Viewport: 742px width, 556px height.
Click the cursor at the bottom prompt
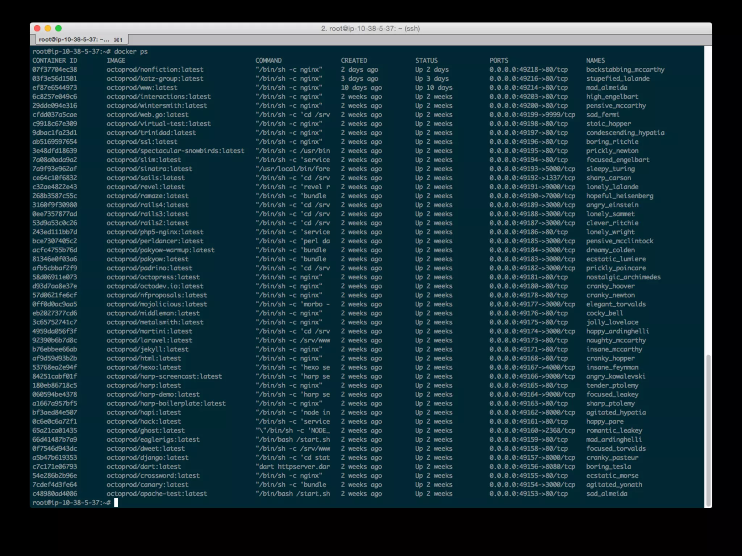pyautogui.click(x=116, y=502)
